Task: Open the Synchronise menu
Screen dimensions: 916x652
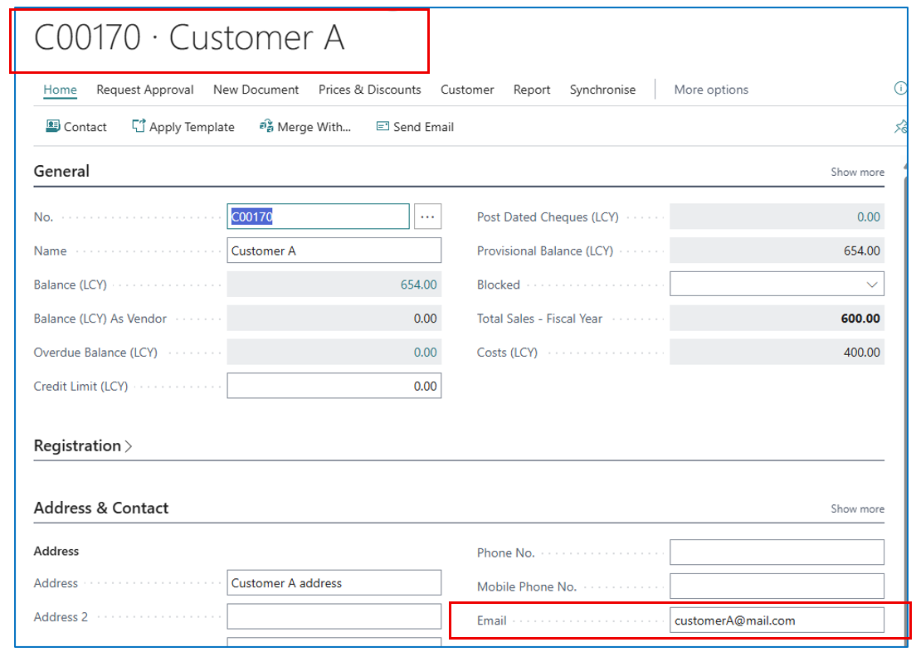Action: click(602, 90)
